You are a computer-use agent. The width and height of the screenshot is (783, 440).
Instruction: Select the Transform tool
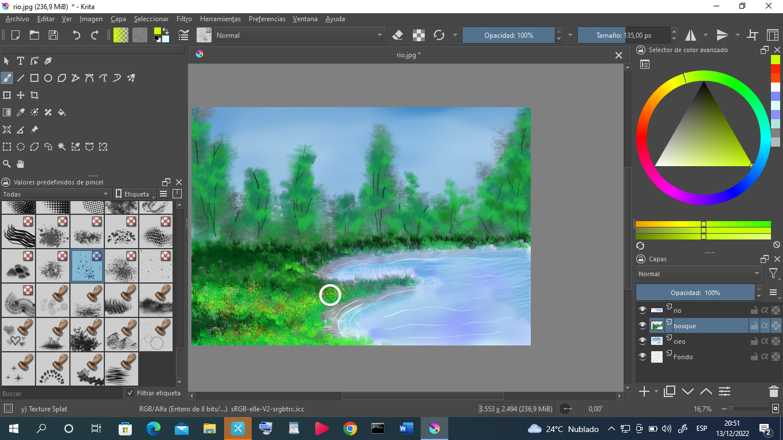click(x=7, y=95)
